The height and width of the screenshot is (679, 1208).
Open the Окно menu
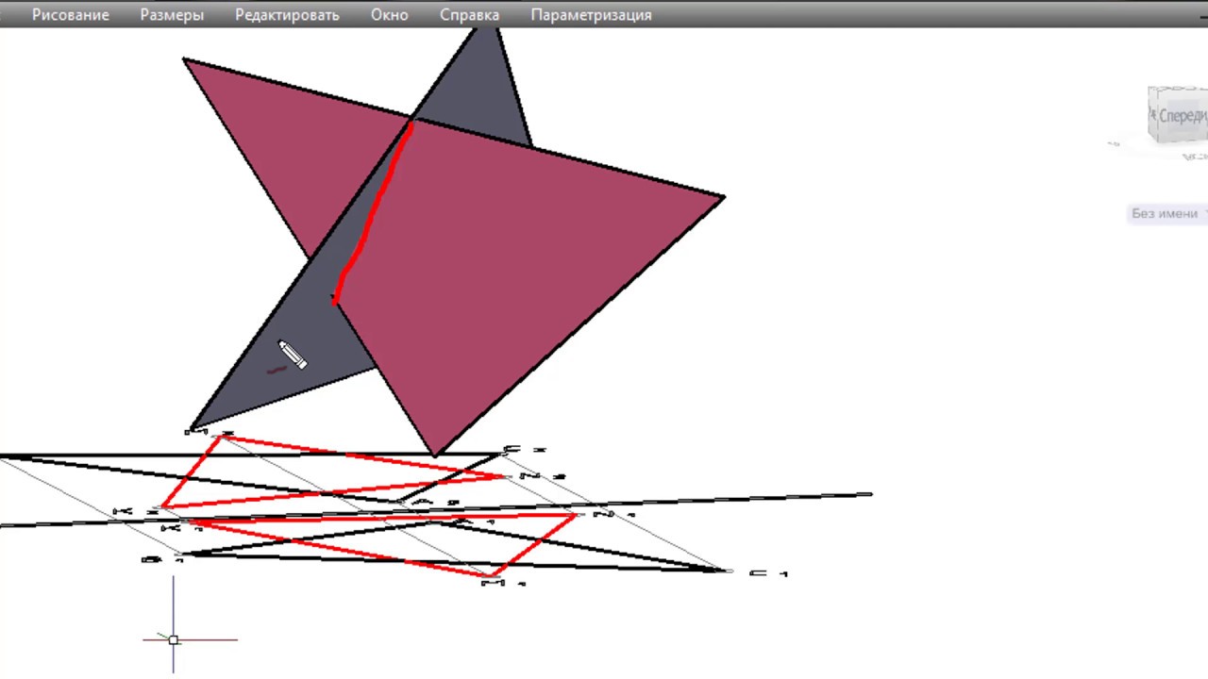tap(390, 15)
